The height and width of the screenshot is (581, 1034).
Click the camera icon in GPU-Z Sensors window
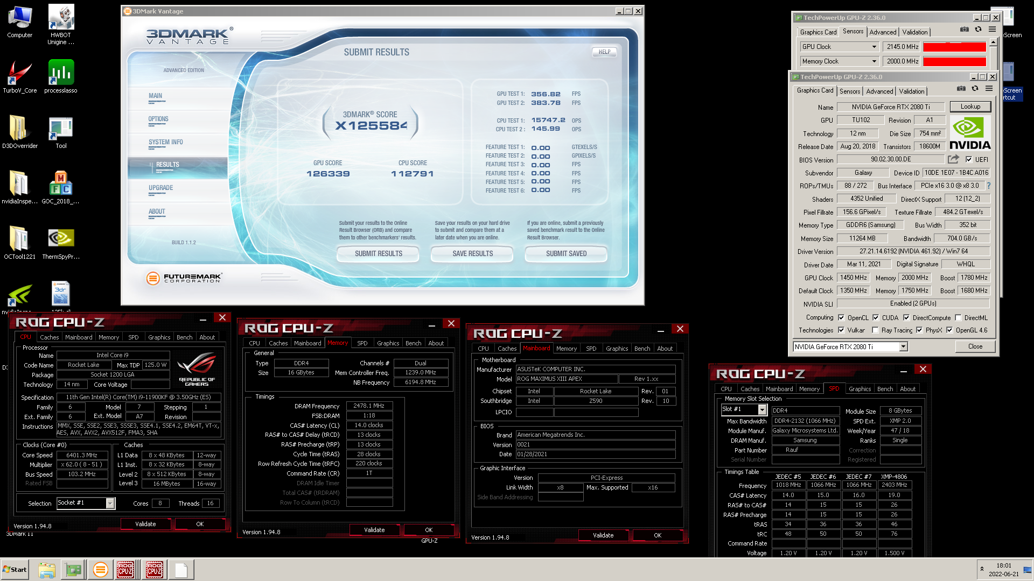(965, 30)
